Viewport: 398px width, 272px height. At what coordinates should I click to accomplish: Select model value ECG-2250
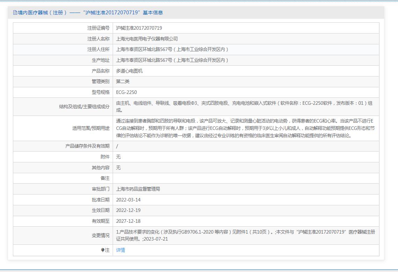[126, 92]
